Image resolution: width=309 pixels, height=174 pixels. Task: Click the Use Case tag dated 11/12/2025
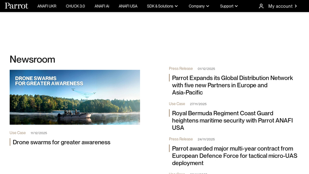[x=17, y=133]
